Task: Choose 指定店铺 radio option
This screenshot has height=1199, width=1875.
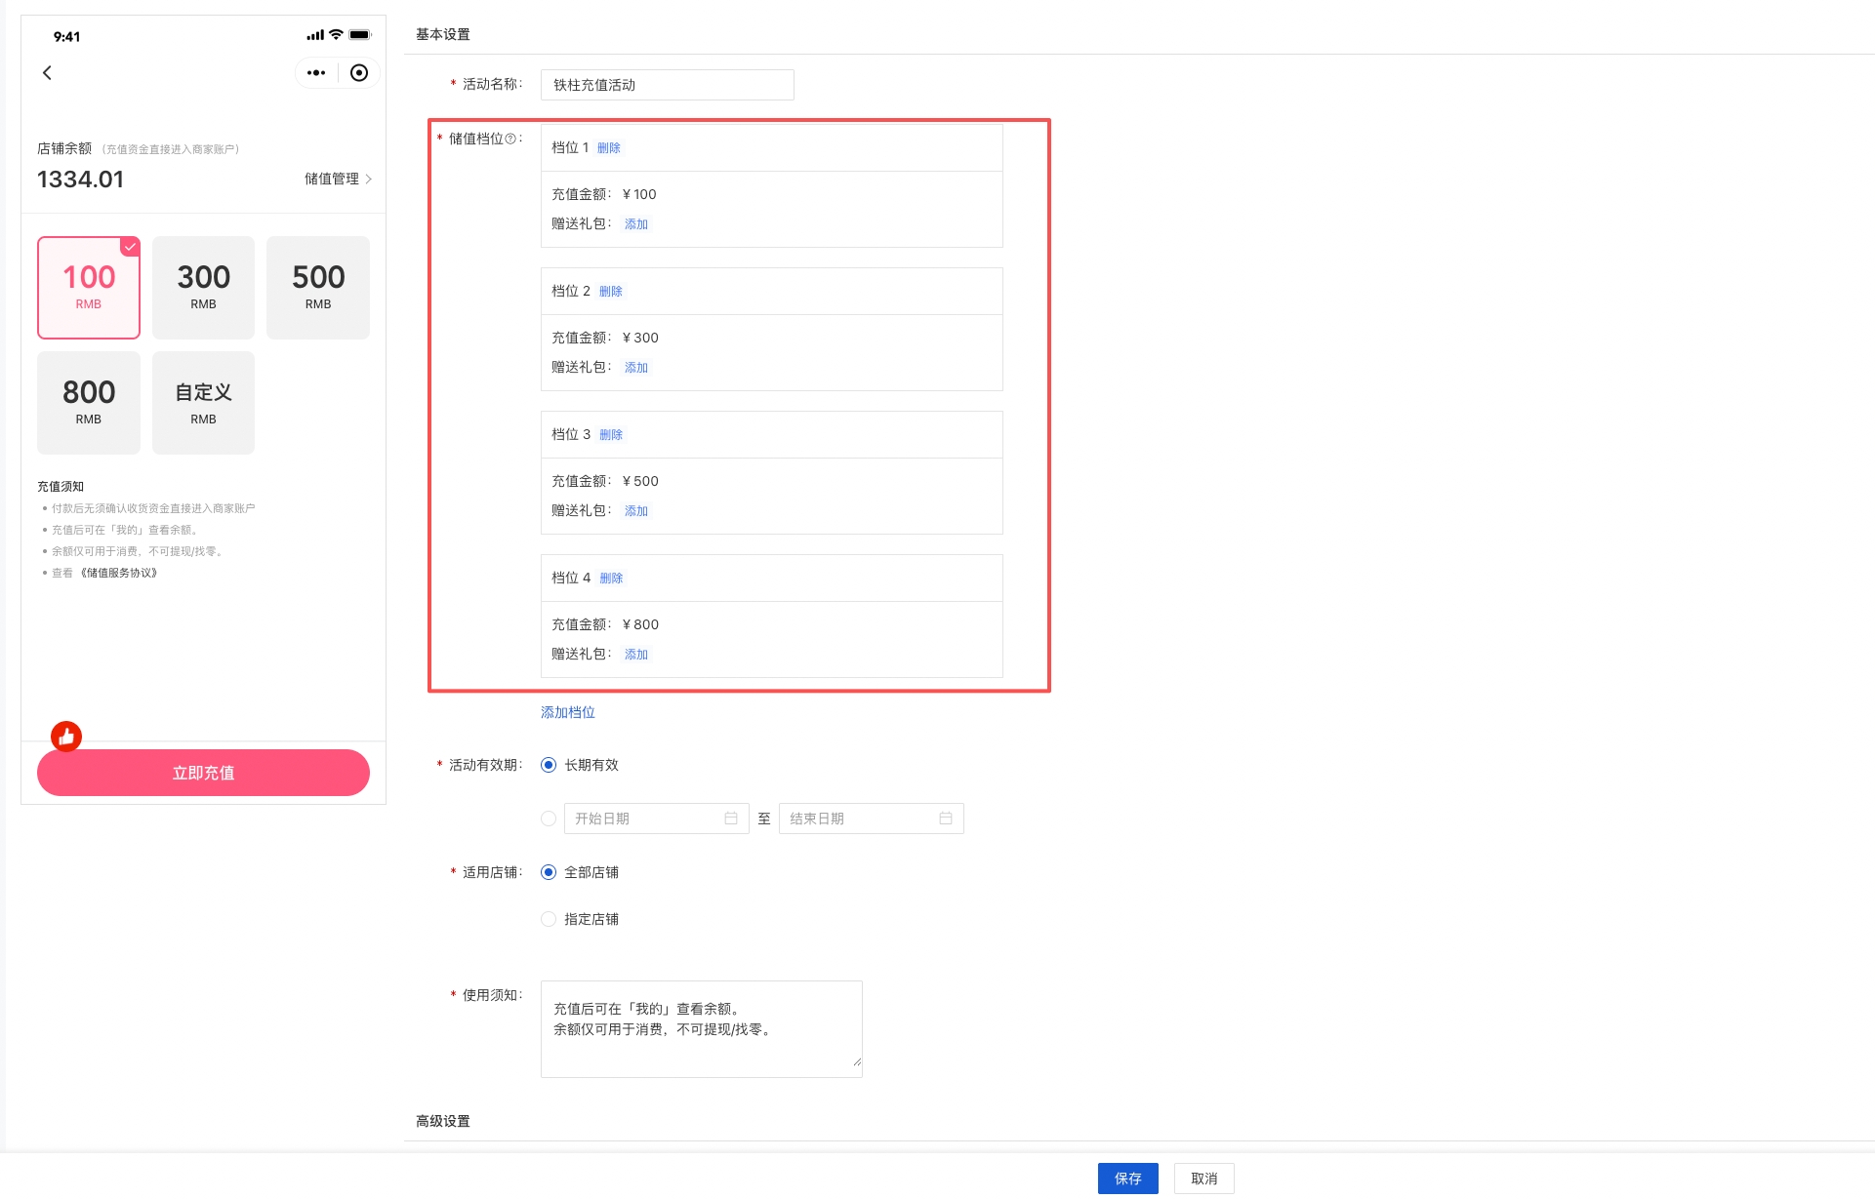Action: click(549, 919)
